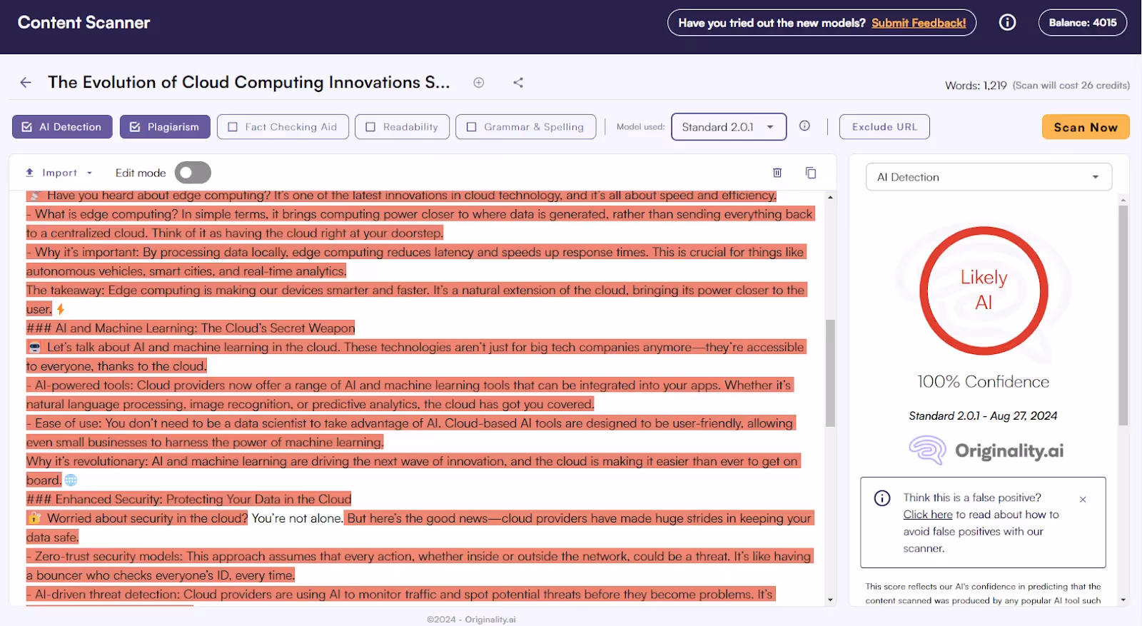Click the globe emoji after 'board.'

[71, 480]
